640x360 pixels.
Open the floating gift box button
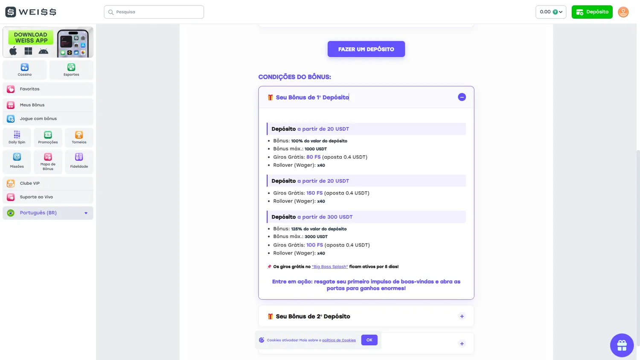tap(622, 345)
